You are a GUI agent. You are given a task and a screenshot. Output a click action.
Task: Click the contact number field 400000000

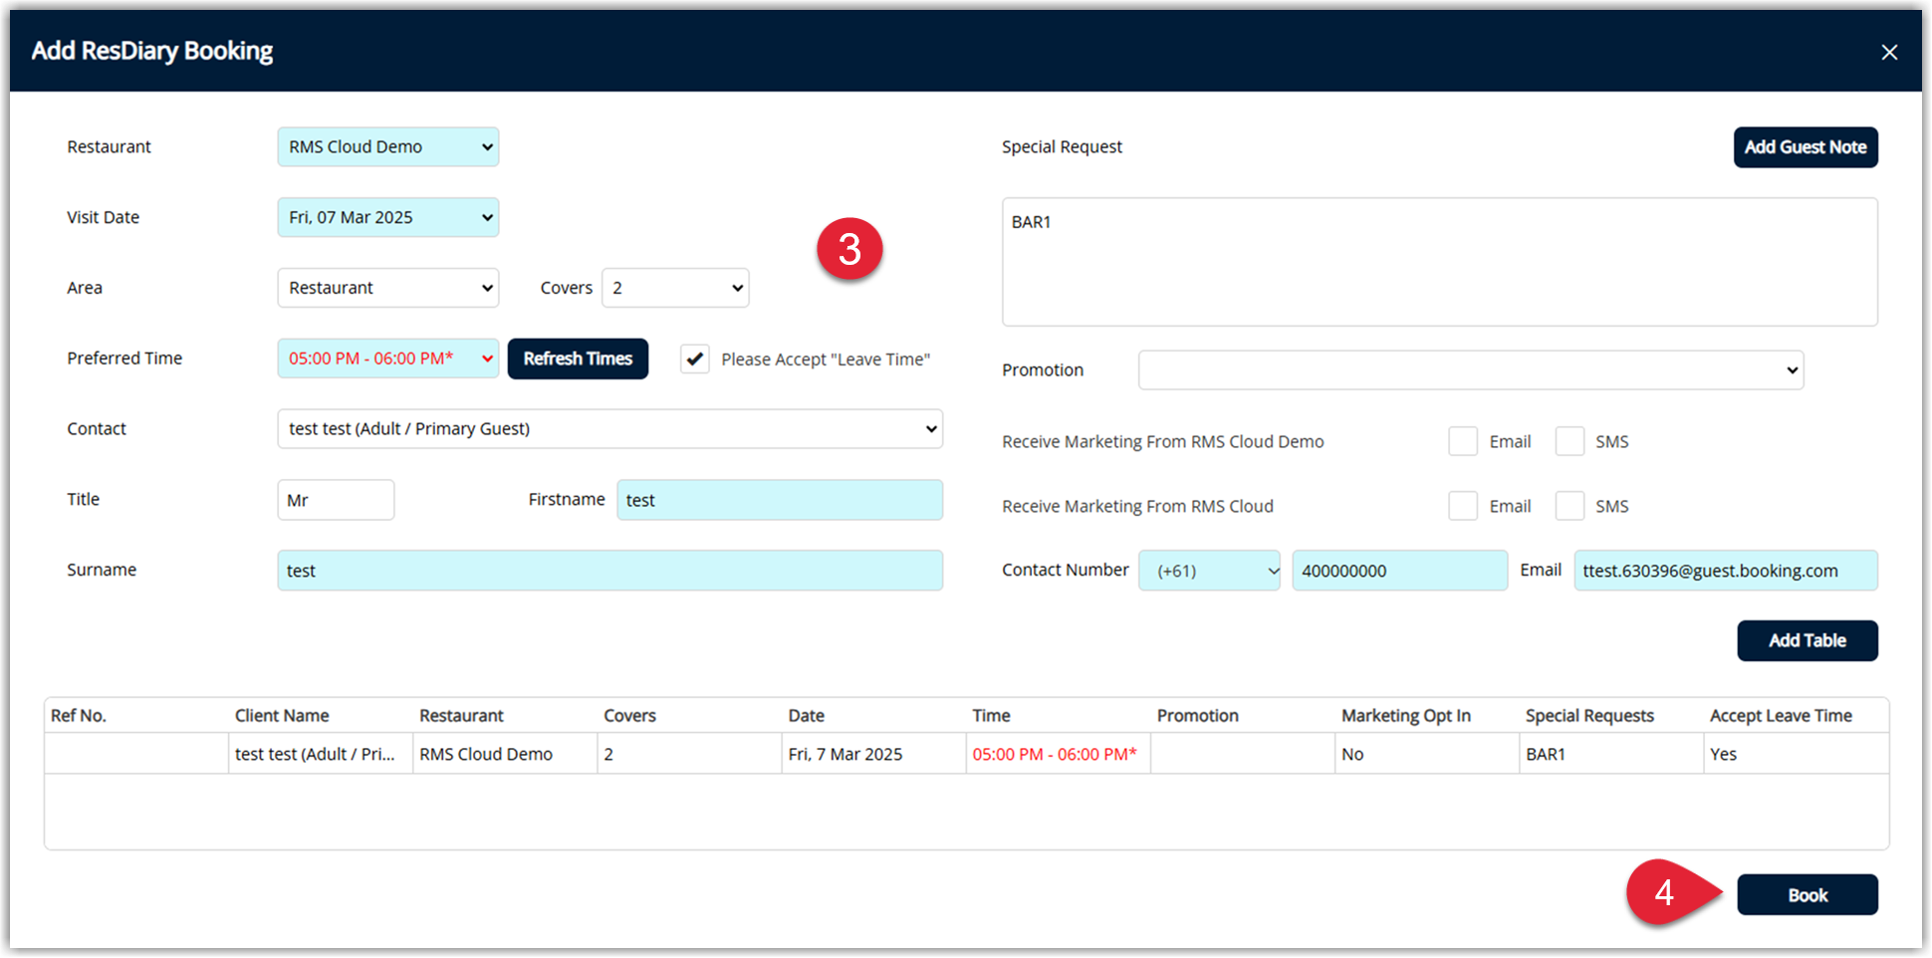click(1399, 571)
